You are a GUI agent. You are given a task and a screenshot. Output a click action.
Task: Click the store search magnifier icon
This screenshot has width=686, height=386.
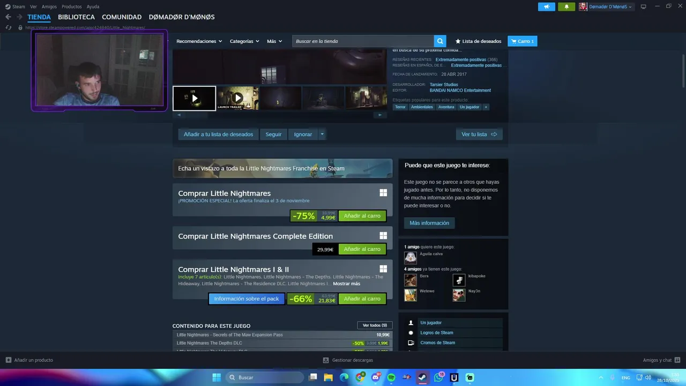440,41
